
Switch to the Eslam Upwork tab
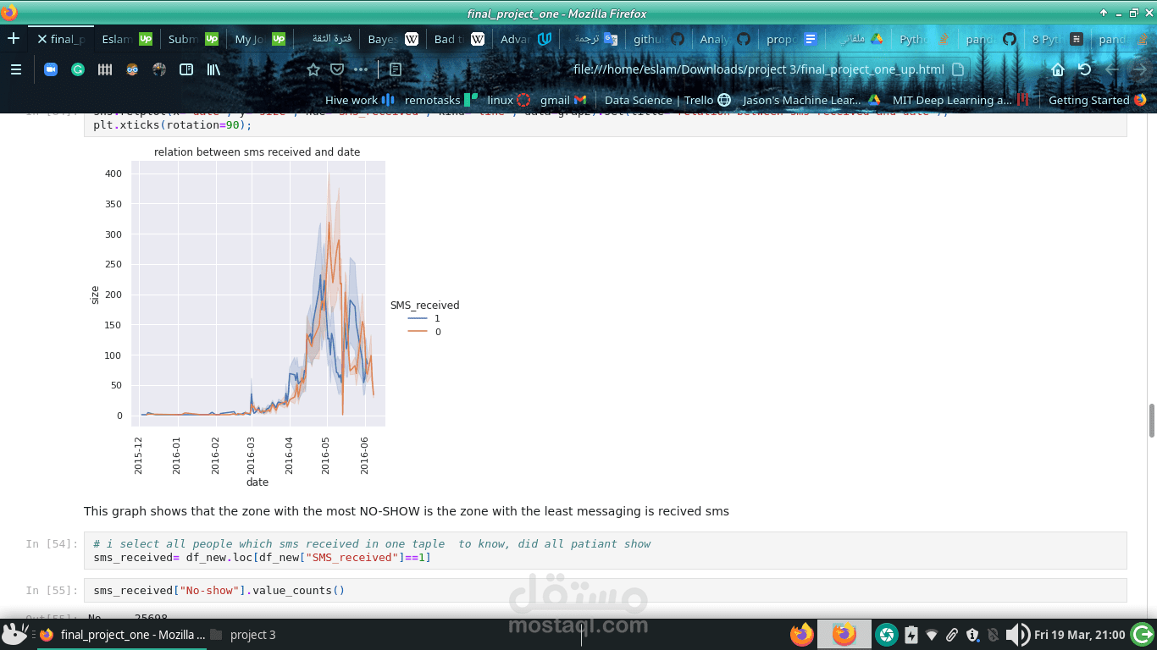coord(127,39)
